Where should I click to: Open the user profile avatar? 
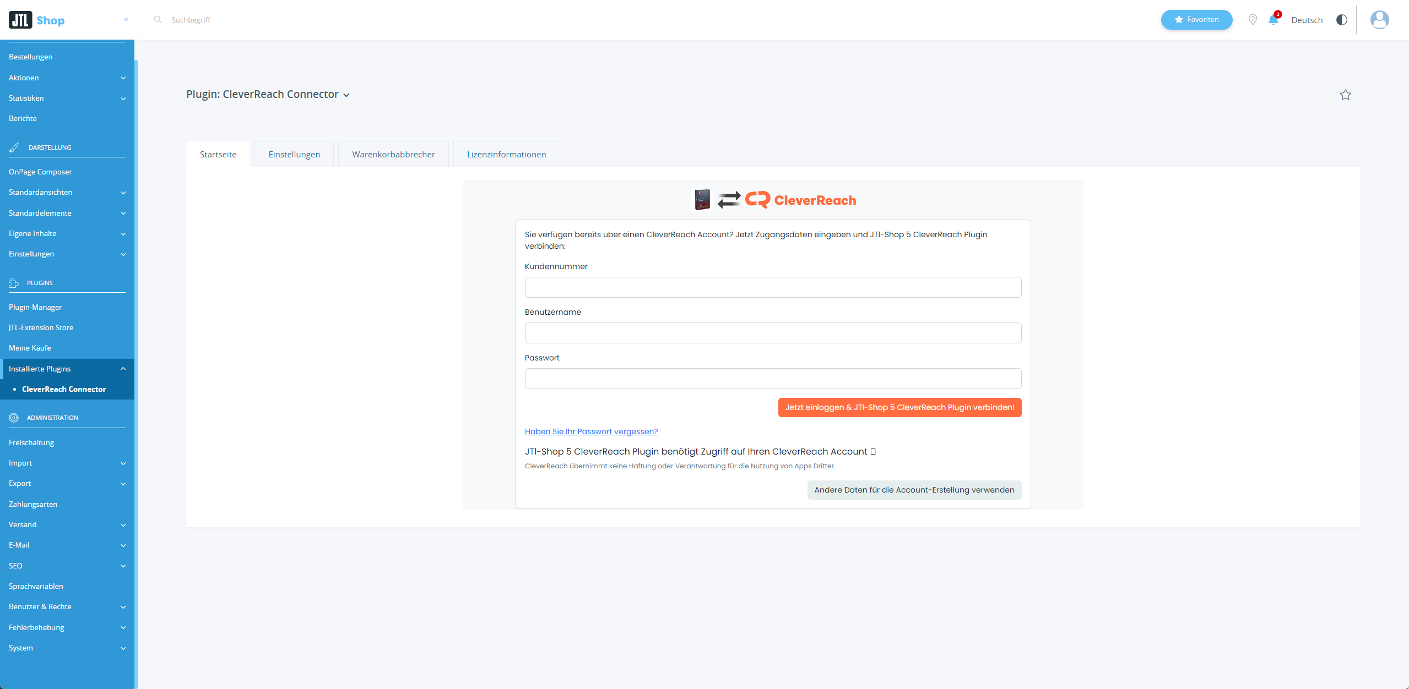coord(1379,20)
